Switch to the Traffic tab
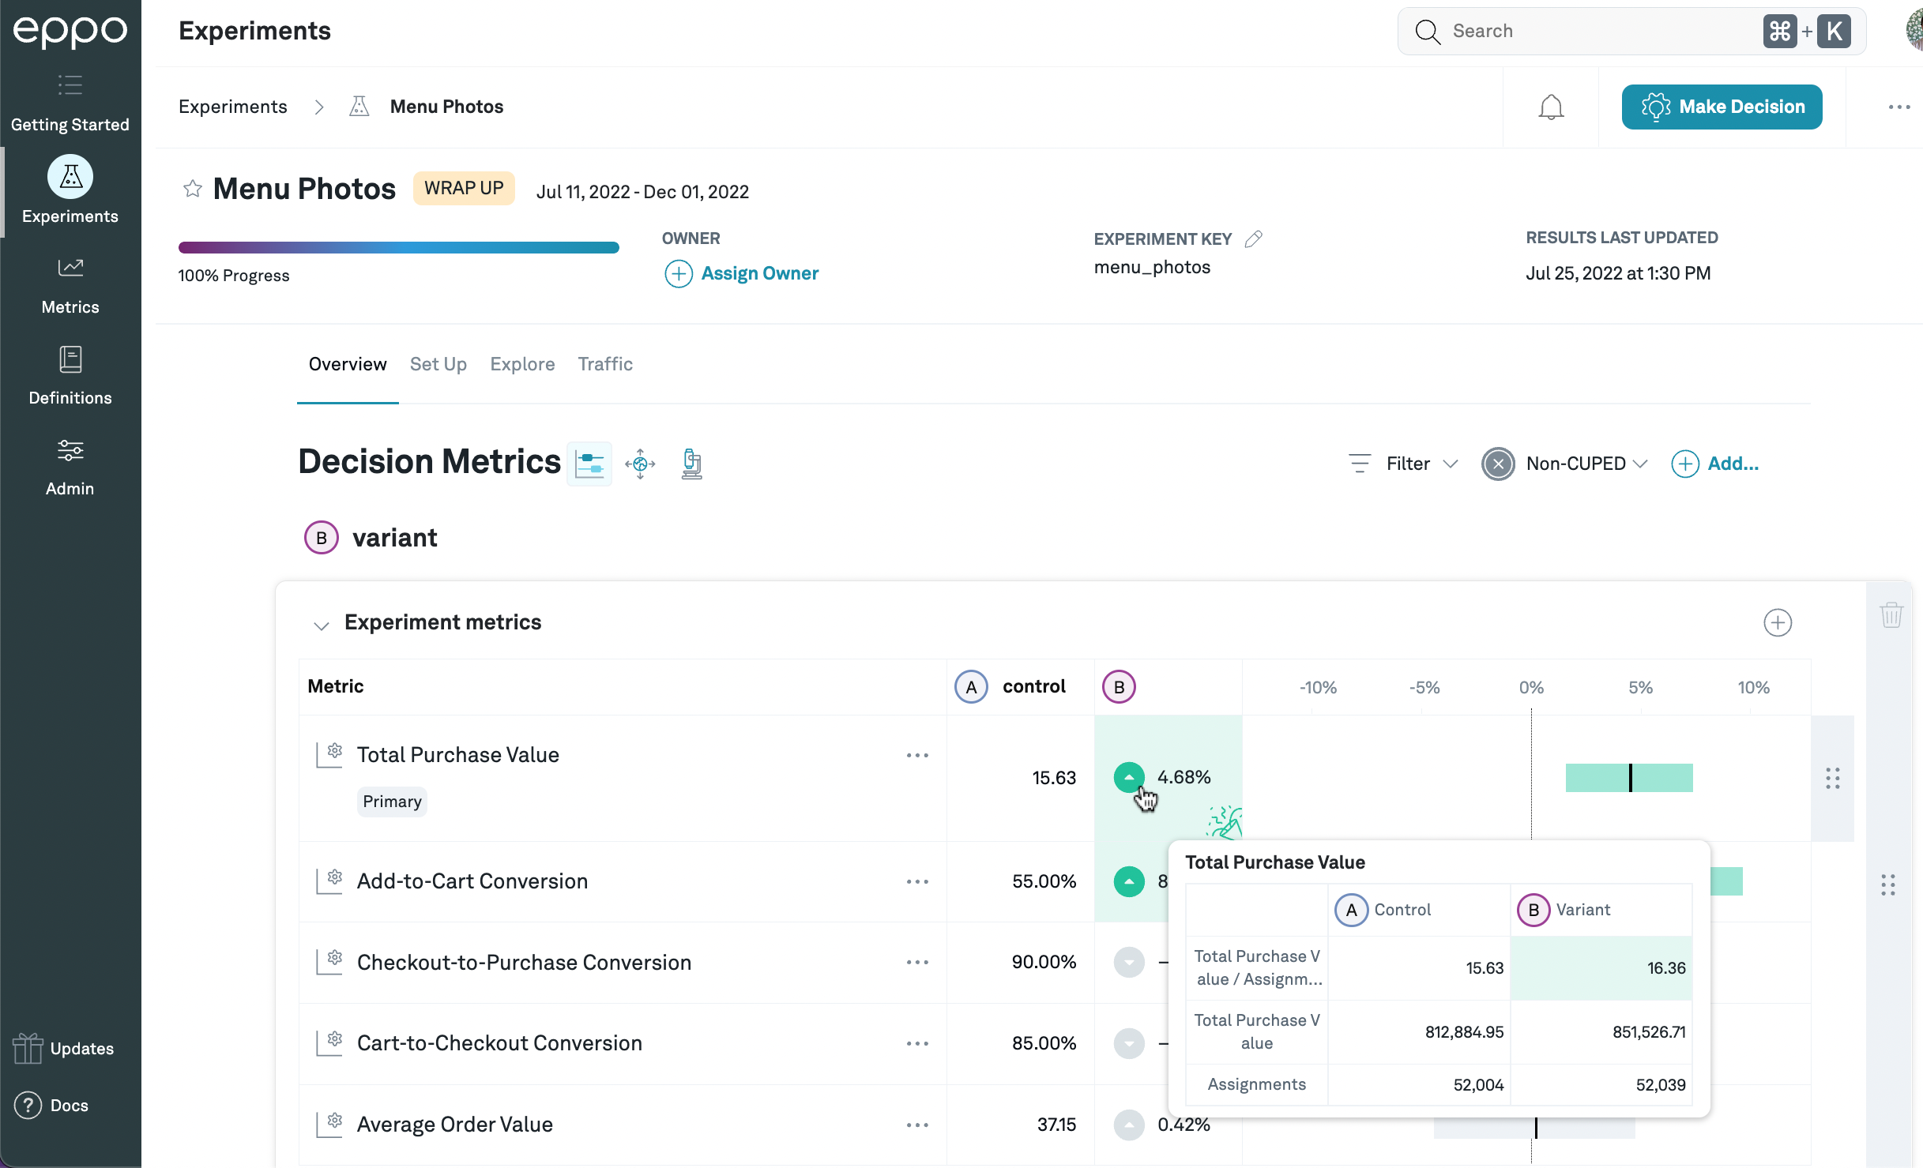Image resolution: width=1923 pixels, height=1168 pixels. pyautogui.click(x=605, y=364)
